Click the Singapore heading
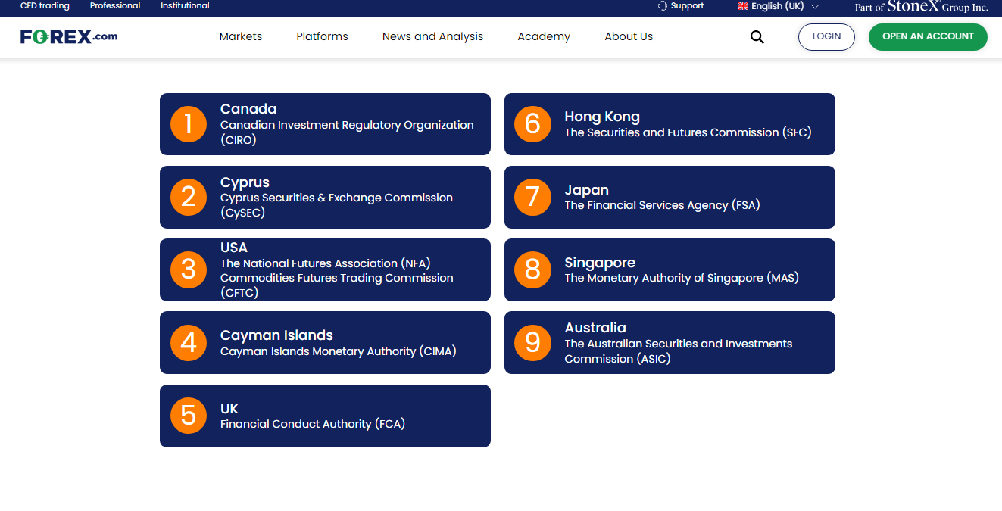The image size is (1002, 511). coord(600,263)
